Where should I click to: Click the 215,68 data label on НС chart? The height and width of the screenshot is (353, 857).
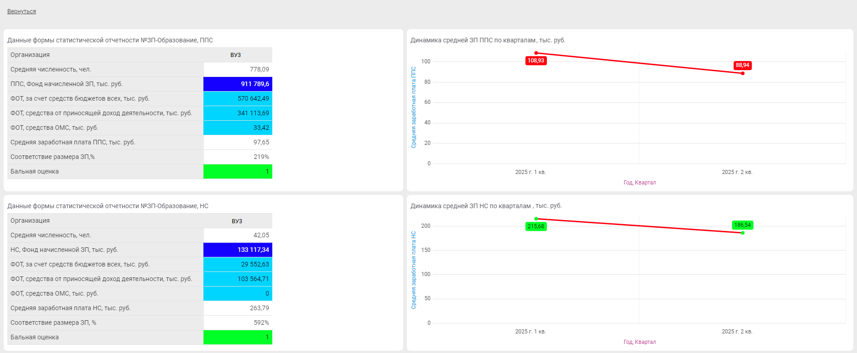535,226
